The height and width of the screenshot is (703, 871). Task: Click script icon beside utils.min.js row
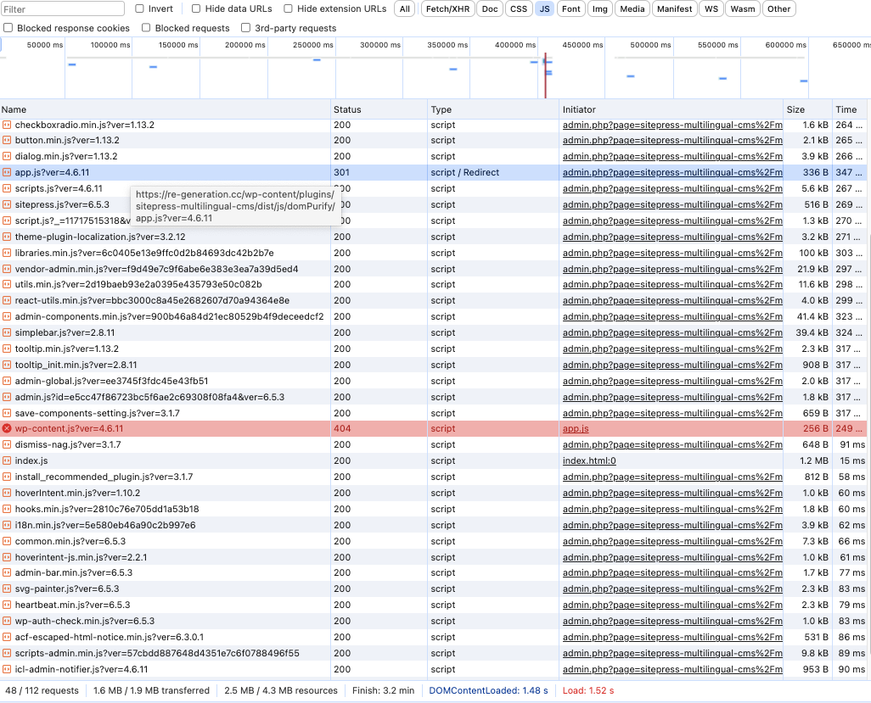[7, 285]
